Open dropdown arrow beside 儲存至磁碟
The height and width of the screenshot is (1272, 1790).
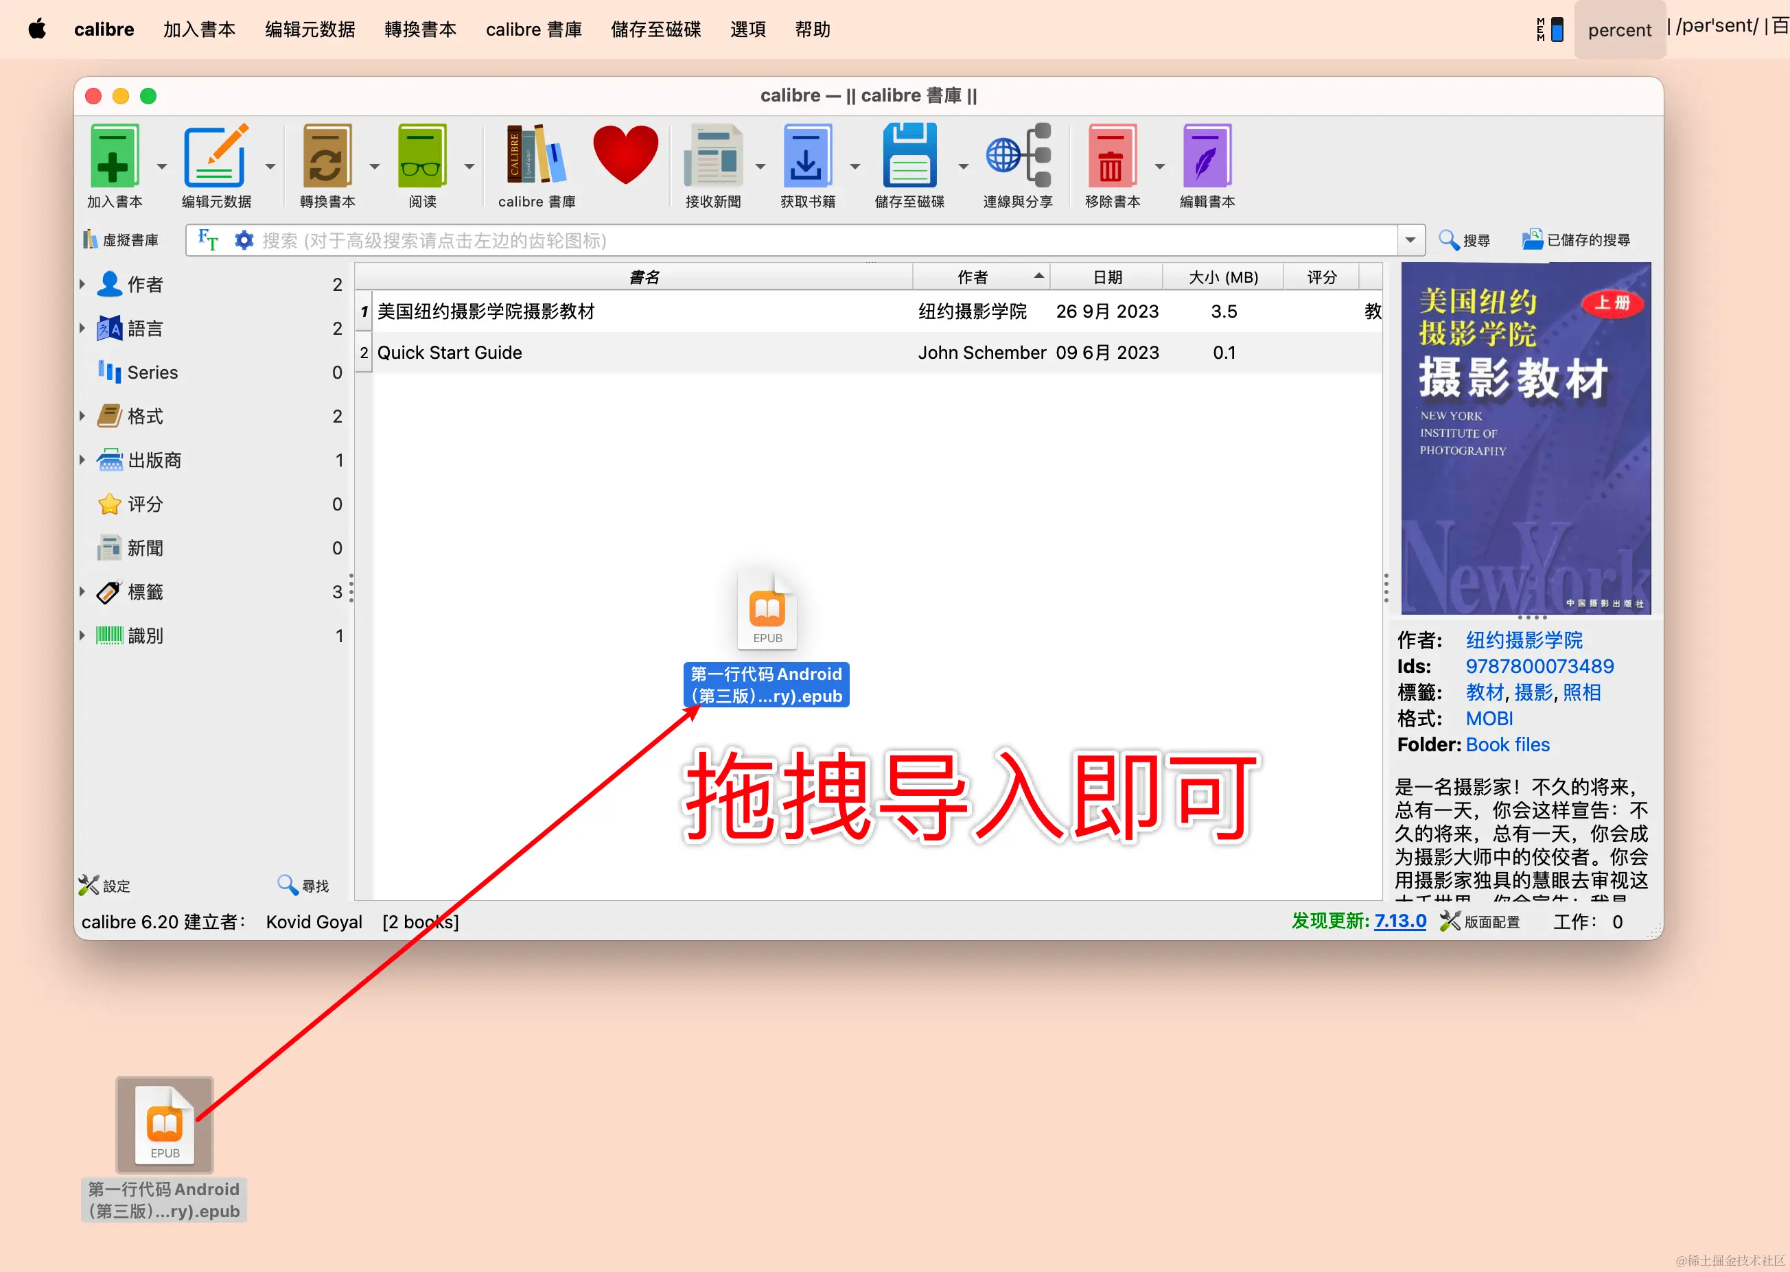(x=963, y=167)
